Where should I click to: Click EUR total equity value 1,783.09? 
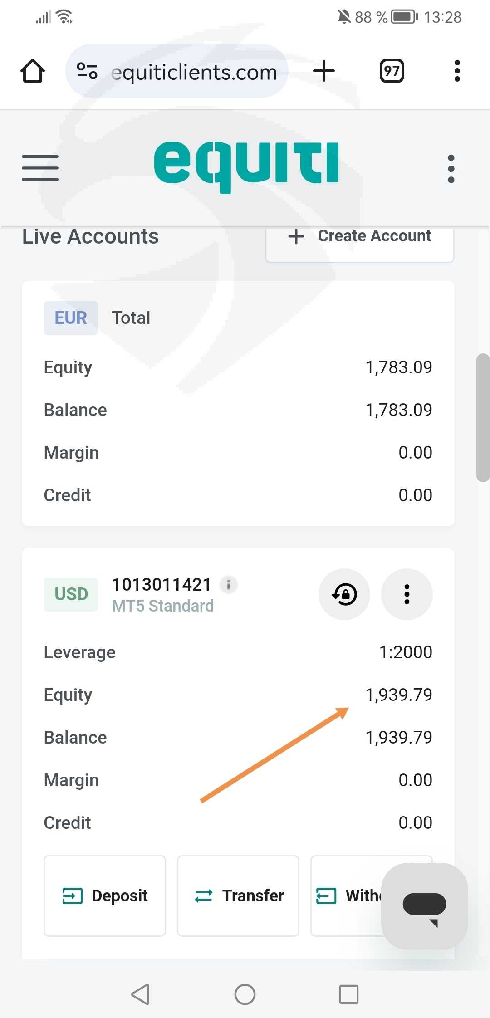coord(399,367)
